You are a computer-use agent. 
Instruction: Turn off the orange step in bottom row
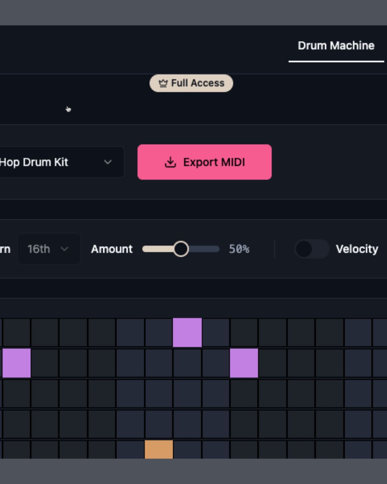click(159, 450)
